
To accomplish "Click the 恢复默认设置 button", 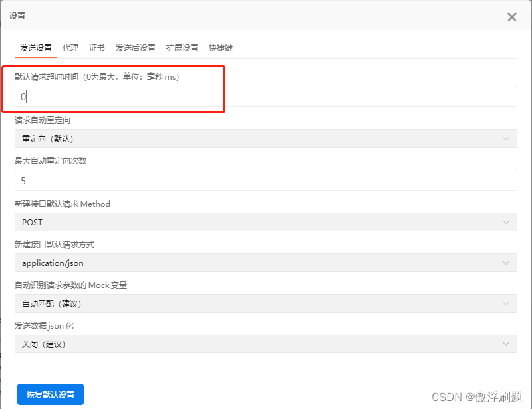I will pos(50,394).
